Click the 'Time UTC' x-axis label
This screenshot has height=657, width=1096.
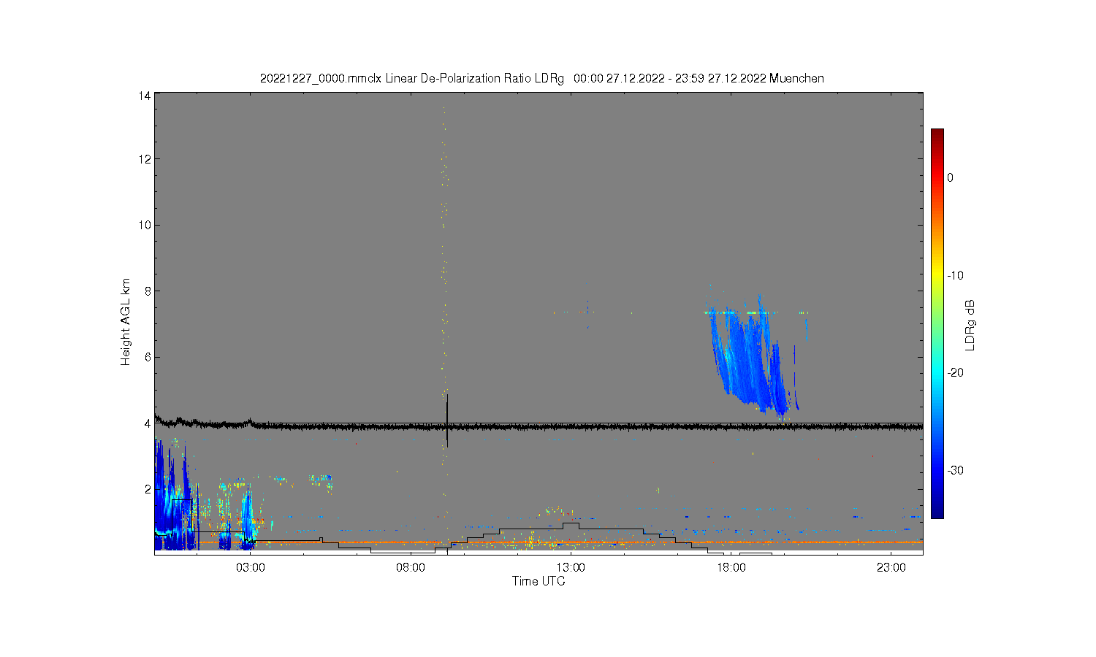[539, 581]
